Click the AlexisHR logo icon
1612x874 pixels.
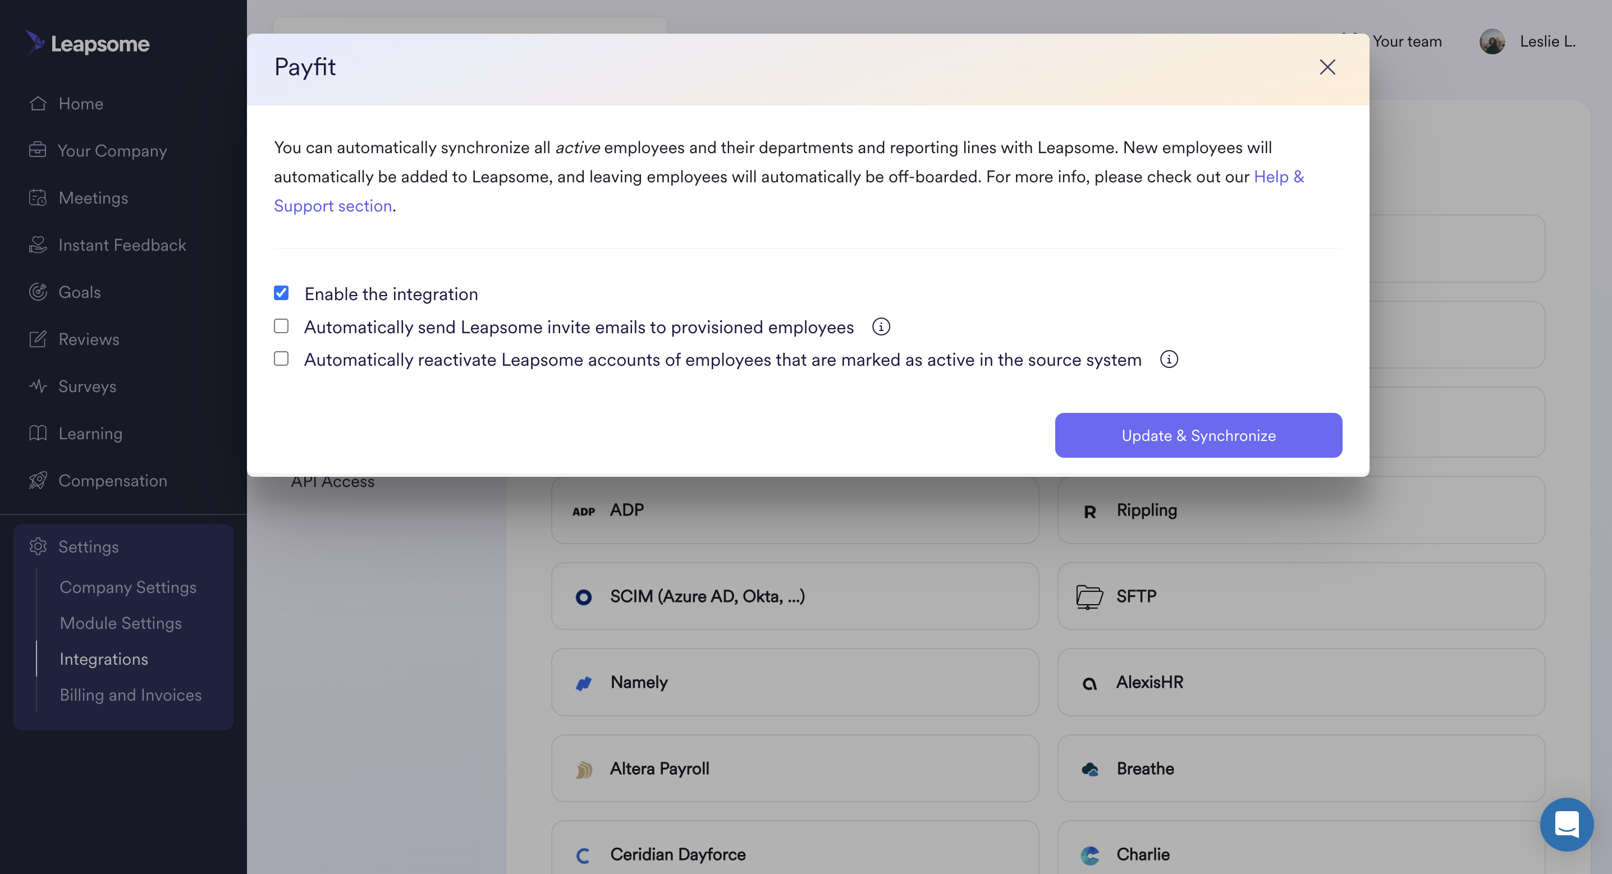point(1089,684)
